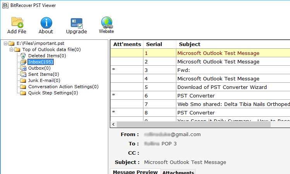Collapse the E:\Files\important.pst tree node
The image size is (290, 174).
[x=6, y=43]
